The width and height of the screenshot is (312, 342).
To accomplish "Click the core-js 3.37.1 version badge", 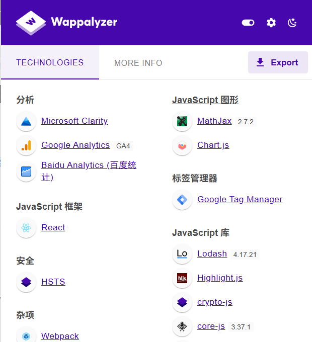I will coord(241,327).
